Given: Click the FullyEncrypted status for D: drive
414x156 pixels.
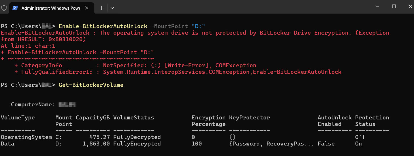Looking at the screenshot, I should pyautogui.click(x=137, y=144).
